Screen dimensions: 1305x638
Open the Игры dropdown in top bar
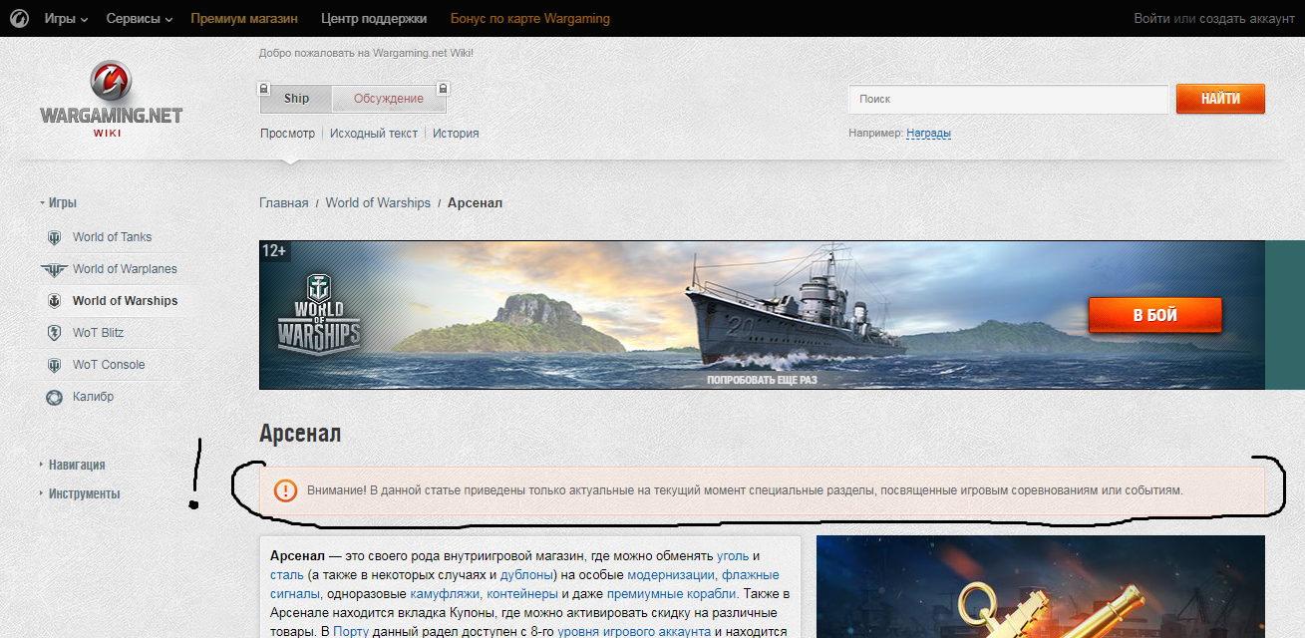66,19
